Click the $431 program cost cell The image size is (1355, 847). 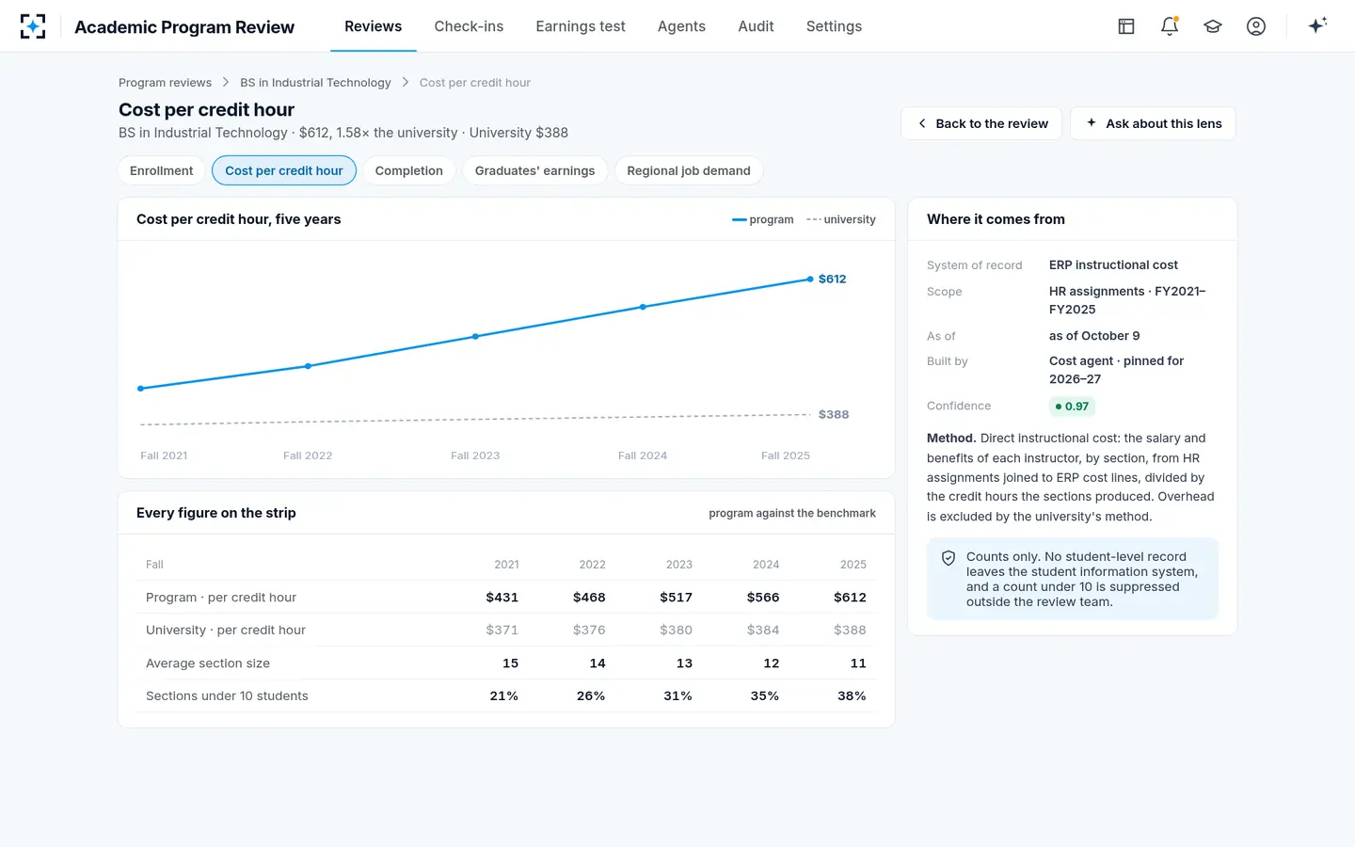502,598
